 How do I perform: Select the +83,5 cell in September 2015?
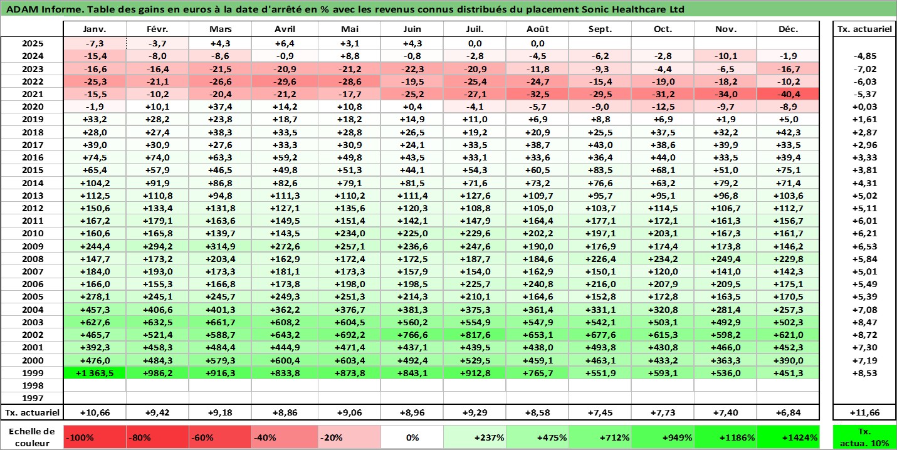pos(600,170)
